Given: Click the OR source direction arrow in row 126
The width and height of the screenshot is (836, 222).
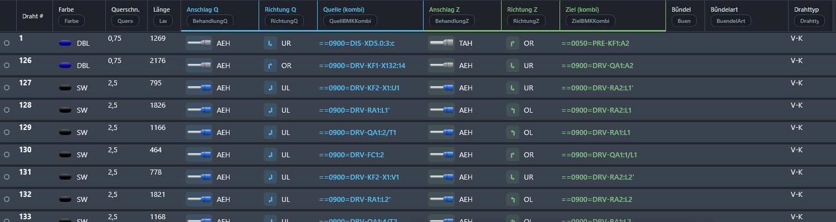Looking at the screenshot, I should tap(271, 65).
